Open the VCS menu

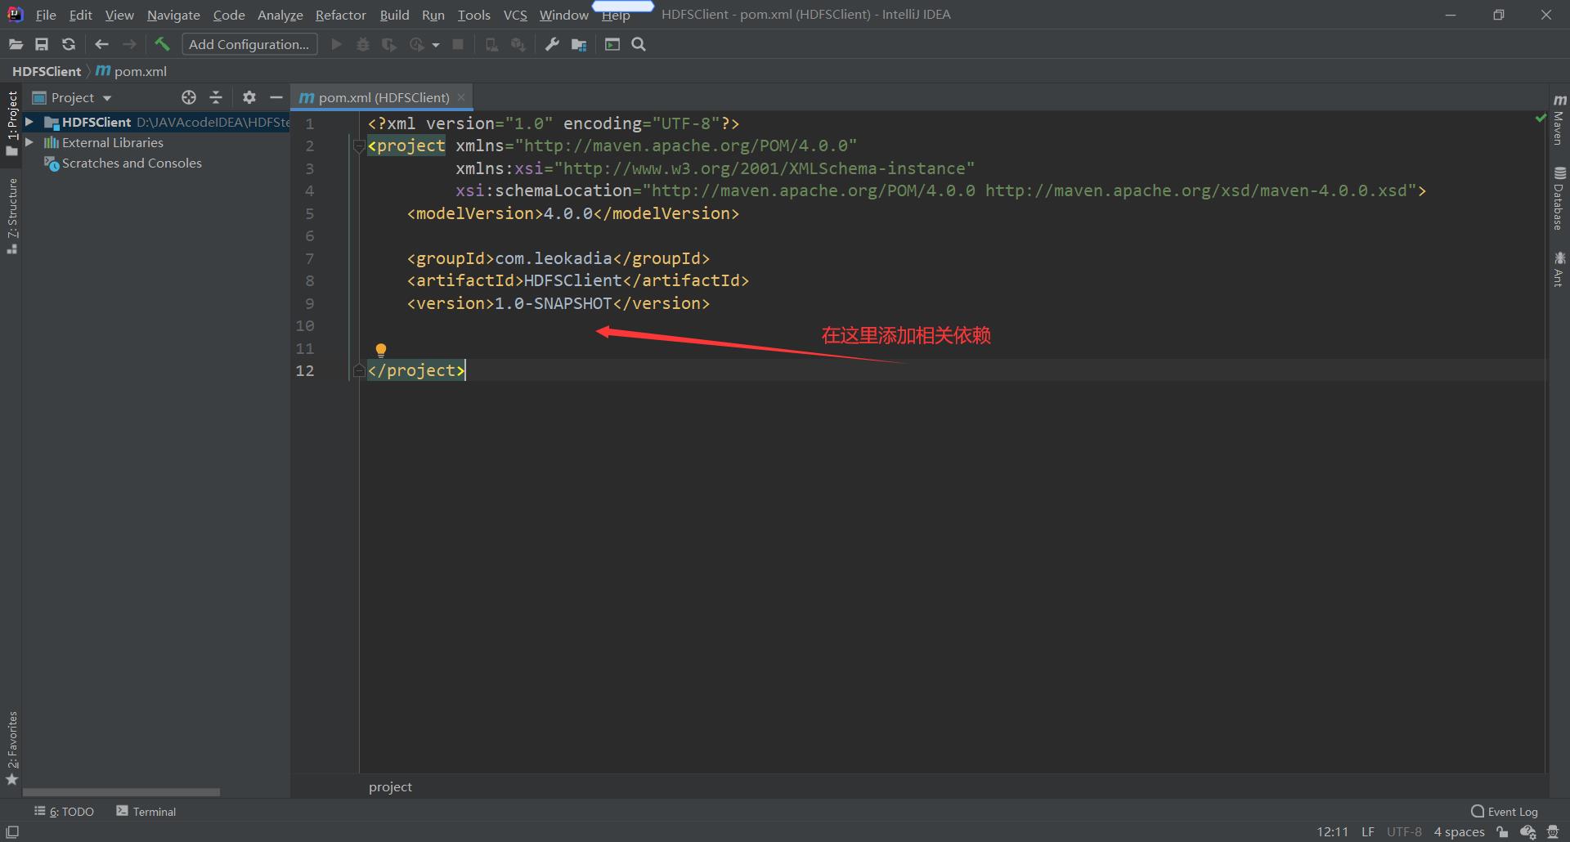[515, 15]
